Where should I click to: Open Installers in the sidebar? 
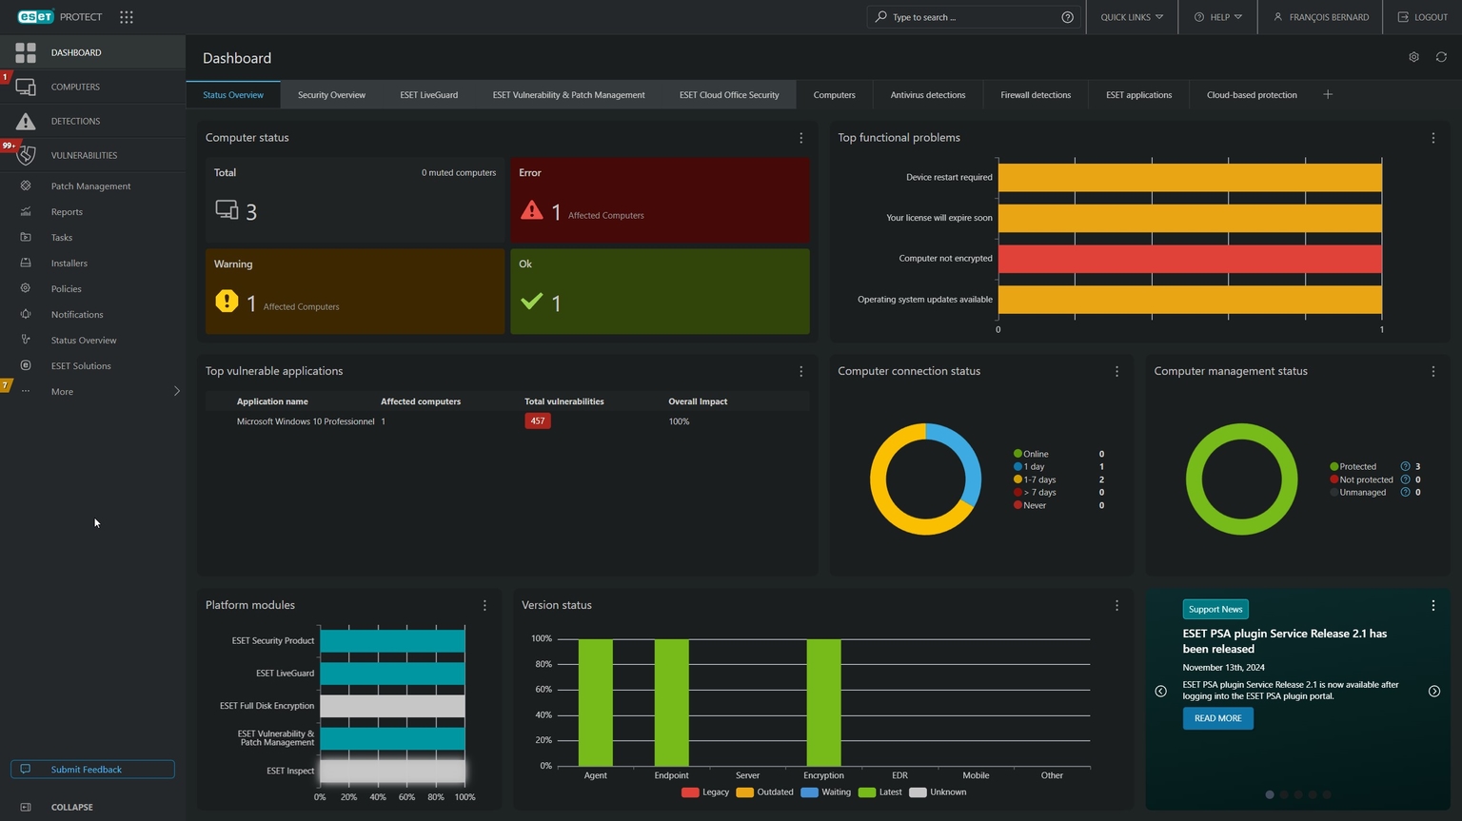point(69,264)
